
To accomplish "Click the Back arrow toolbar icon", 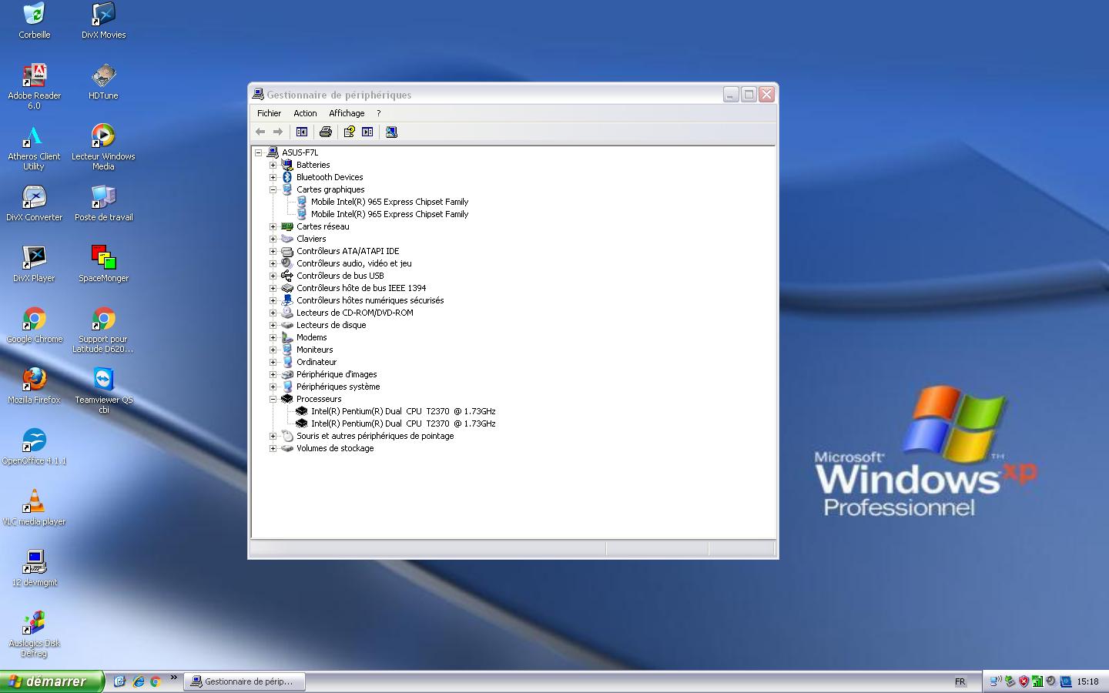I will [x=260, y=132].
